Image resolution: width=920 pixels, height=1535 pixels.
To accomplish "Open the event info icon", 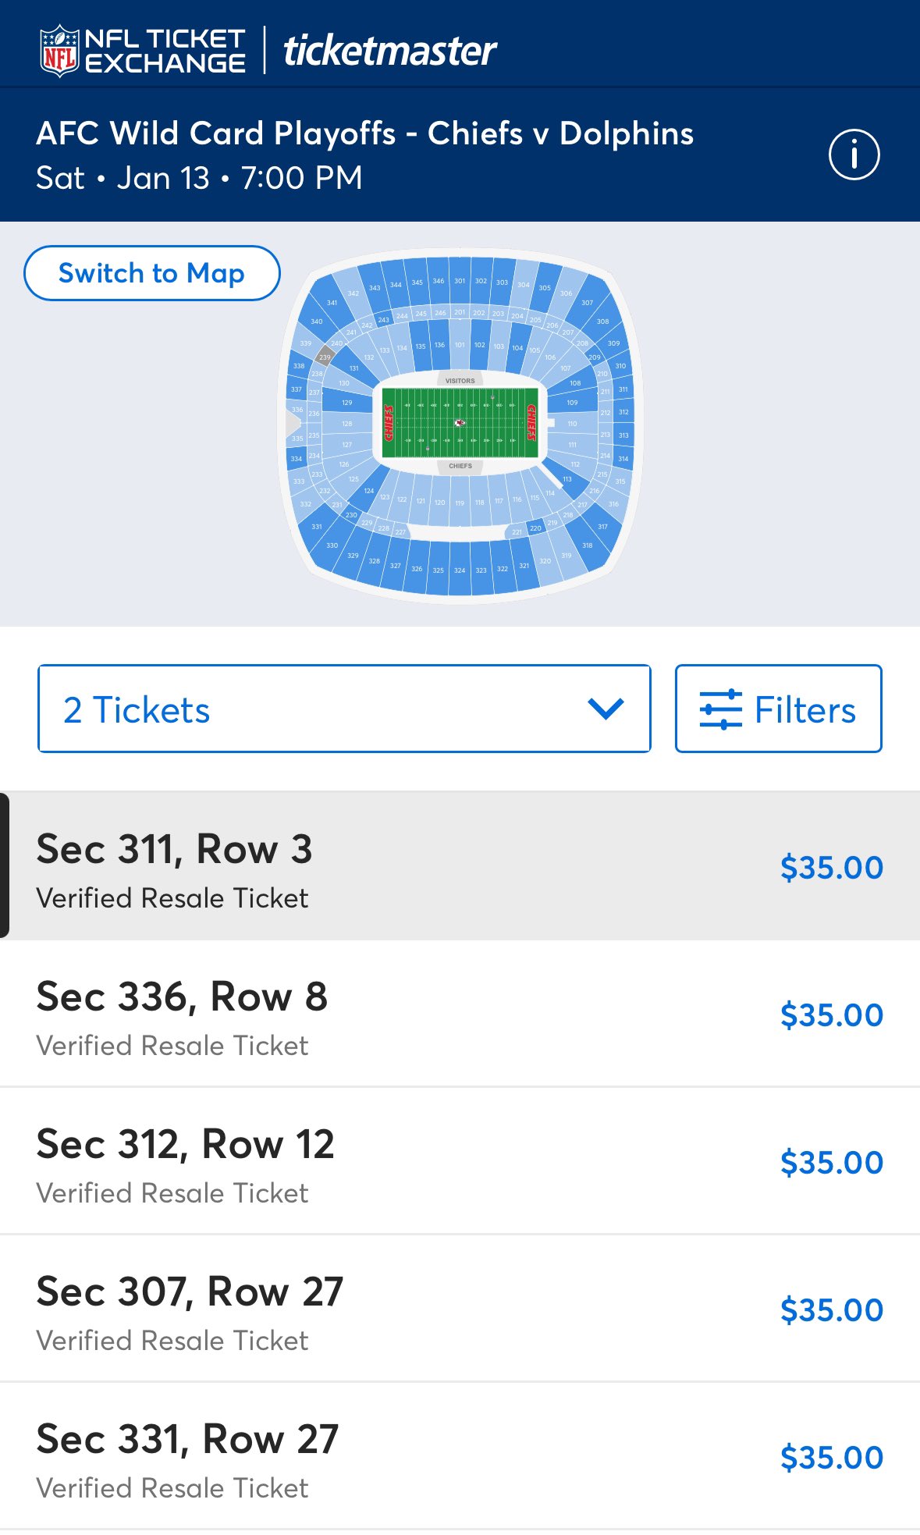I will pyautogui.click(x=854, y=155).
